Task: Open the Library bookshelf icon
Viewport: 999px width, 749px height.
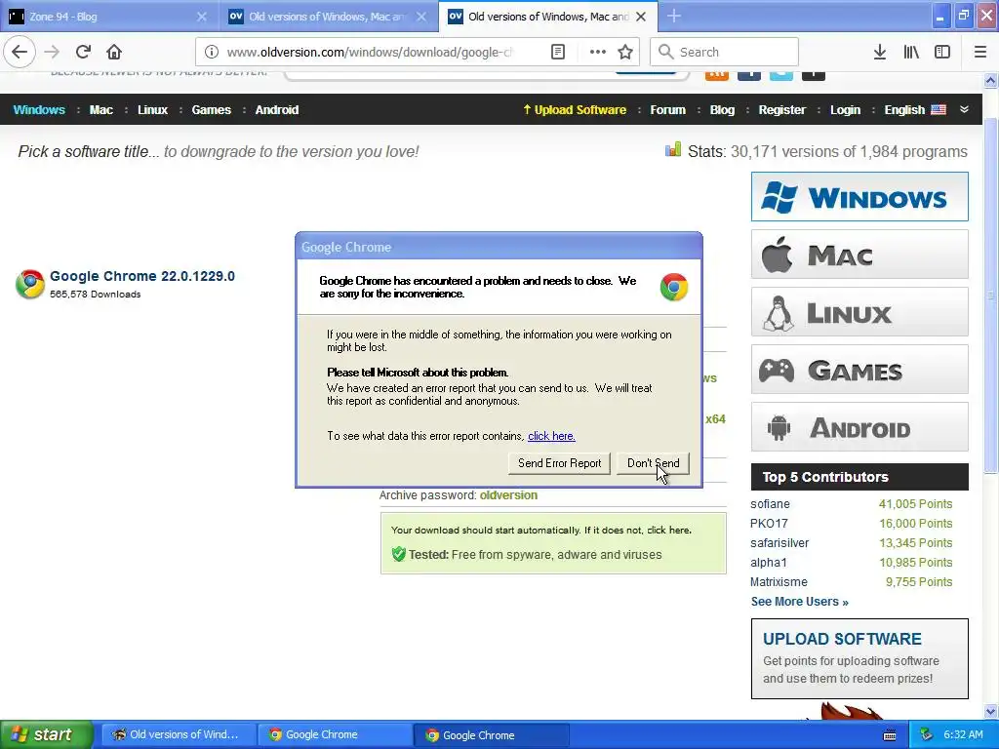Action: (911, 52)
